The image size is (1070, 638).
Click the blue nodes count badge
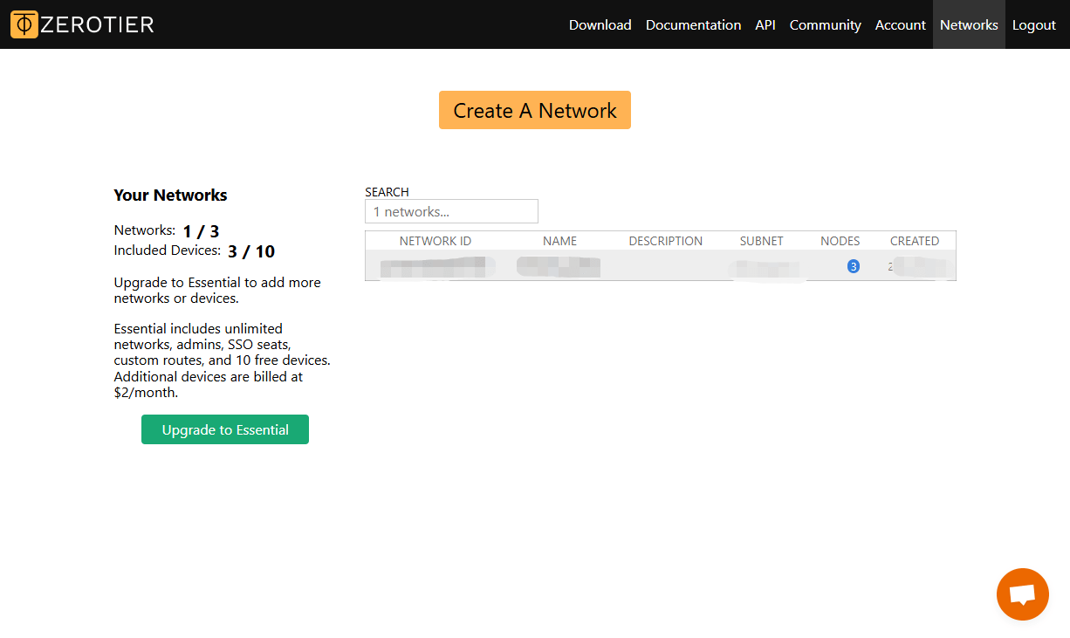pyautogui.click(x=854, y=266)
